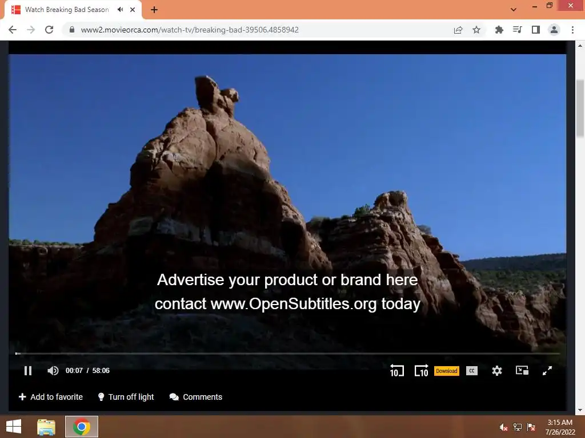Open Windows Start menu
The image size is (585, 438).
14,427
